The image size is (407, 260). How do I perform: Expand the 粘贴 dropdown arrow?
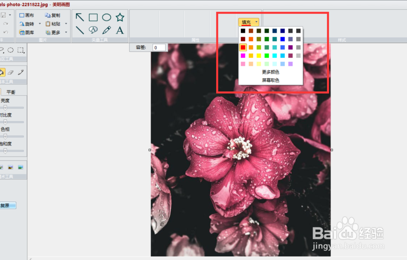coord(66,24)
